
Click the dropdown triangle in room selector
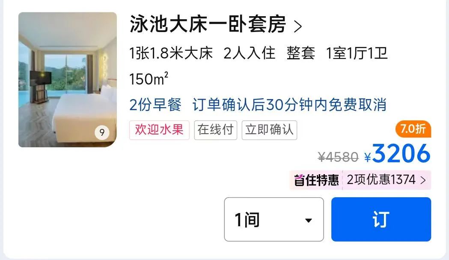309,220
